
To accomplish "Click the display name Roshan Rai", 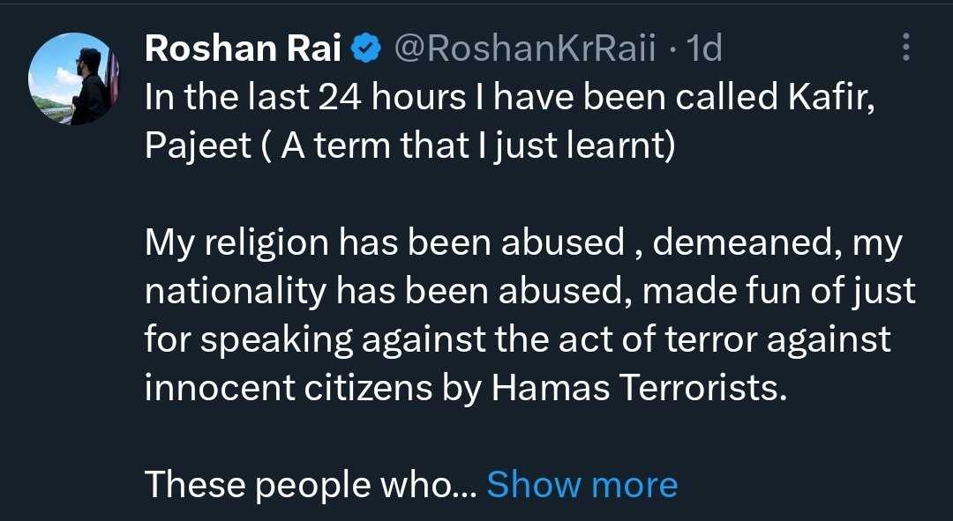I will (243, 49).
